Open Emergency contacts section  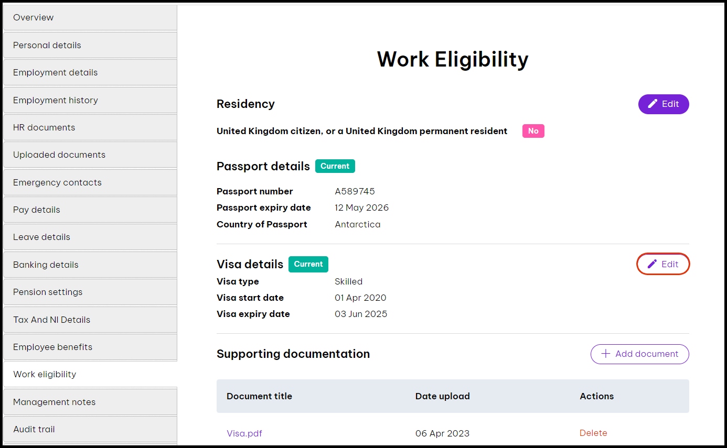click(90, 182)
